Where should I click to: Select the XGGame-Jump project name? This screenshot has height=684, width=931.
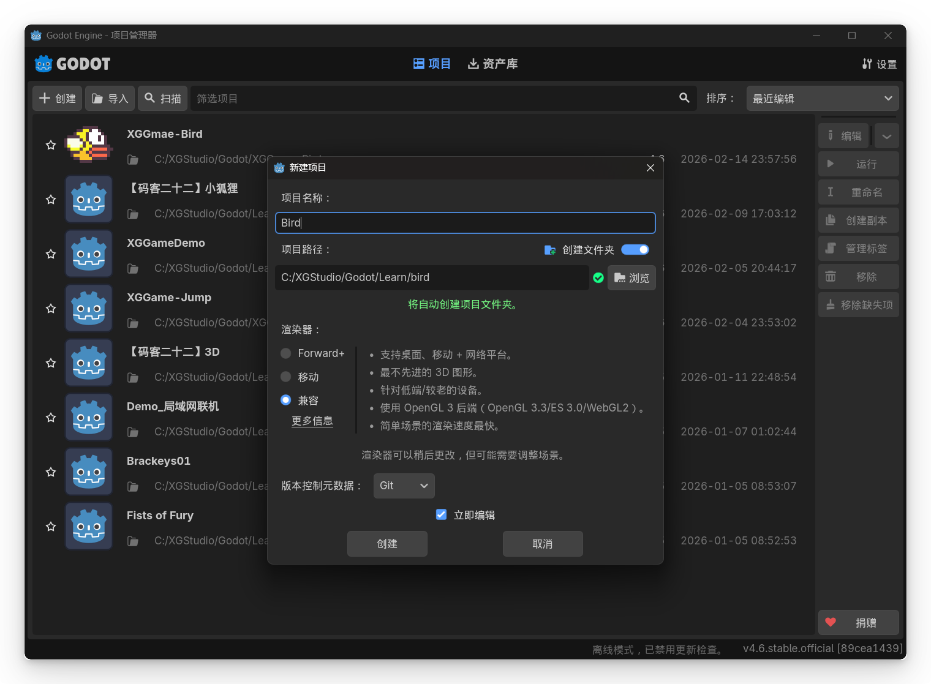pos(169,298)
